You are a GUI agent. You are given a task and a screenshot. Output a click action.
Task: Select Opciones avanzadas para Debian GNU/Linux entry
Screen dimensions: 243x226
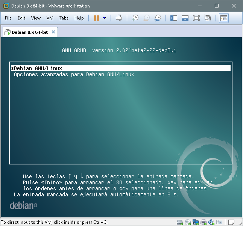pyautogui.click(x=74, y=74)
